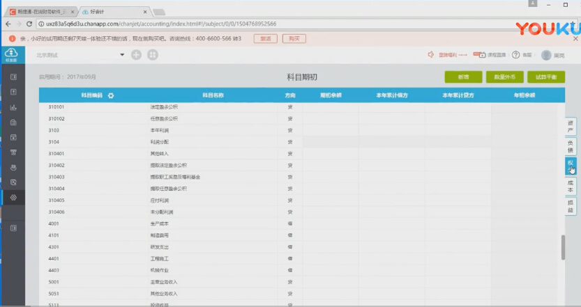Expand the 北京测试 company dropdown
The width and height of the screenshot is (581, 307).
[x=122, y=55]
